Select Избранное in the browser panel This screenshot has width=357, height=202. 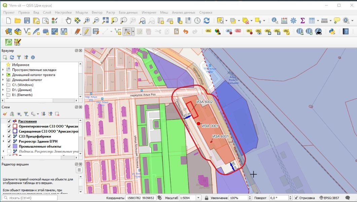21,65
